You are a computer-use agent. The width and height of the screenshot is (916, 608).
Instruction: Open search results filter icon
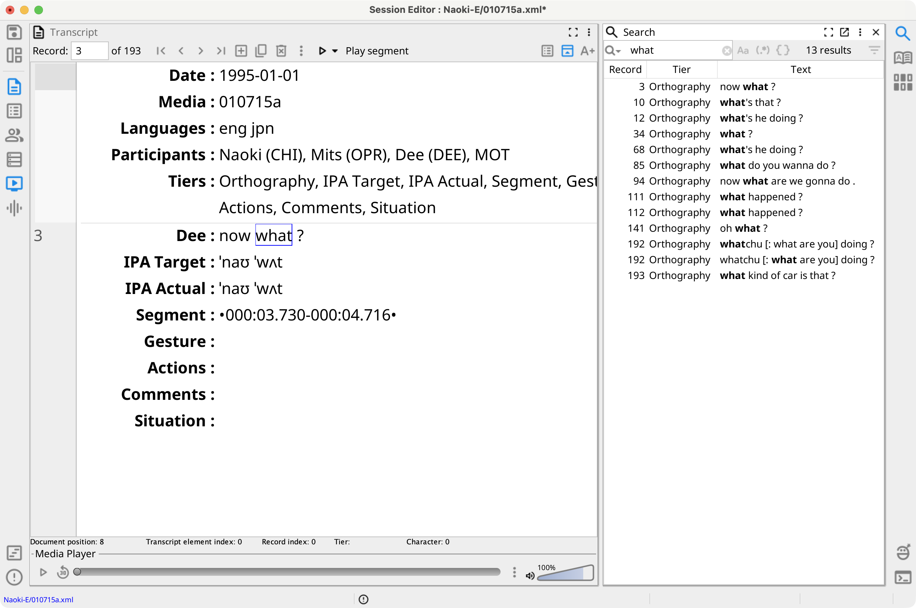[874, 50]
